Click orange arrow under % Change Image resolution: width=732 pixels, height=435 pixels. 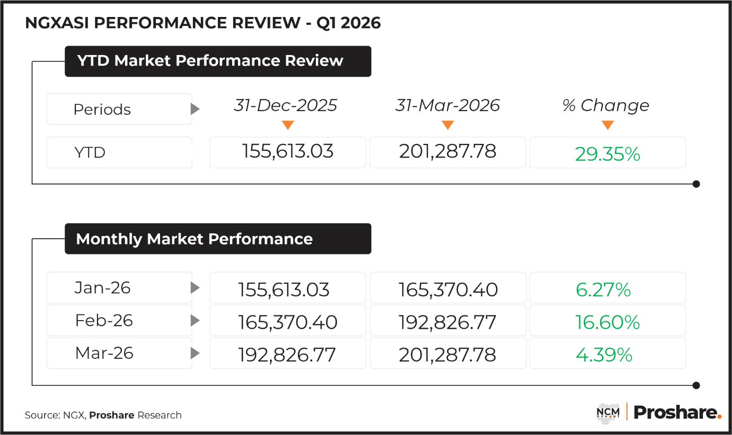[x=607, y=125]
